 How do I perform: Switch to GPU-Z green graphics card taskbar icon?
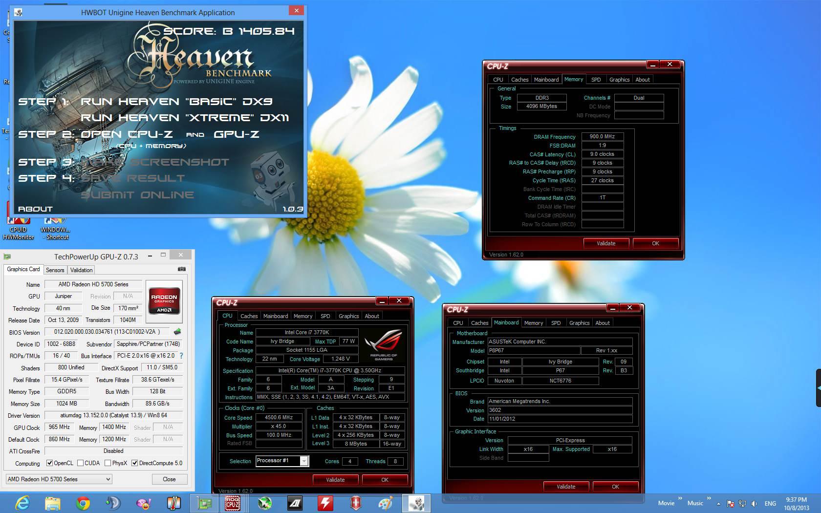204,503
